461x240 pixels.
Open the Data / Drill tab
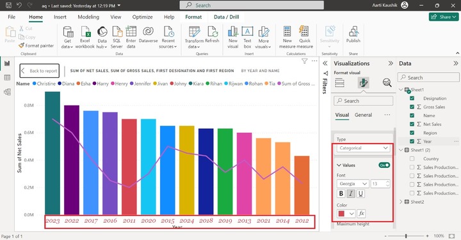click(x=227, y=17)
